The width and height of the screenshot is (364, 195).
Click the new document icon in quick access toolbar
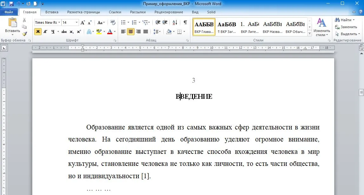[35, 4]
